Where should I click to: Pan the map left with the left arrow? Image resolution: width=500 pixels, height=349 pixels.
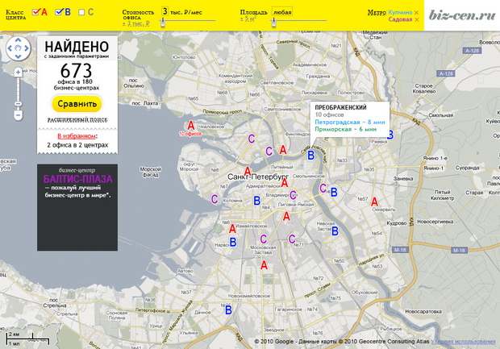click(10, 48)
